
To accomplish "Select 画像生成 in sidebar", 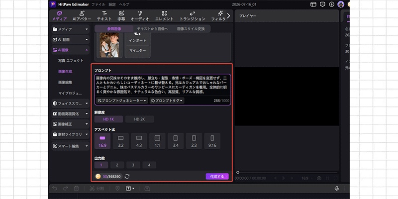I will coord(65,72).
